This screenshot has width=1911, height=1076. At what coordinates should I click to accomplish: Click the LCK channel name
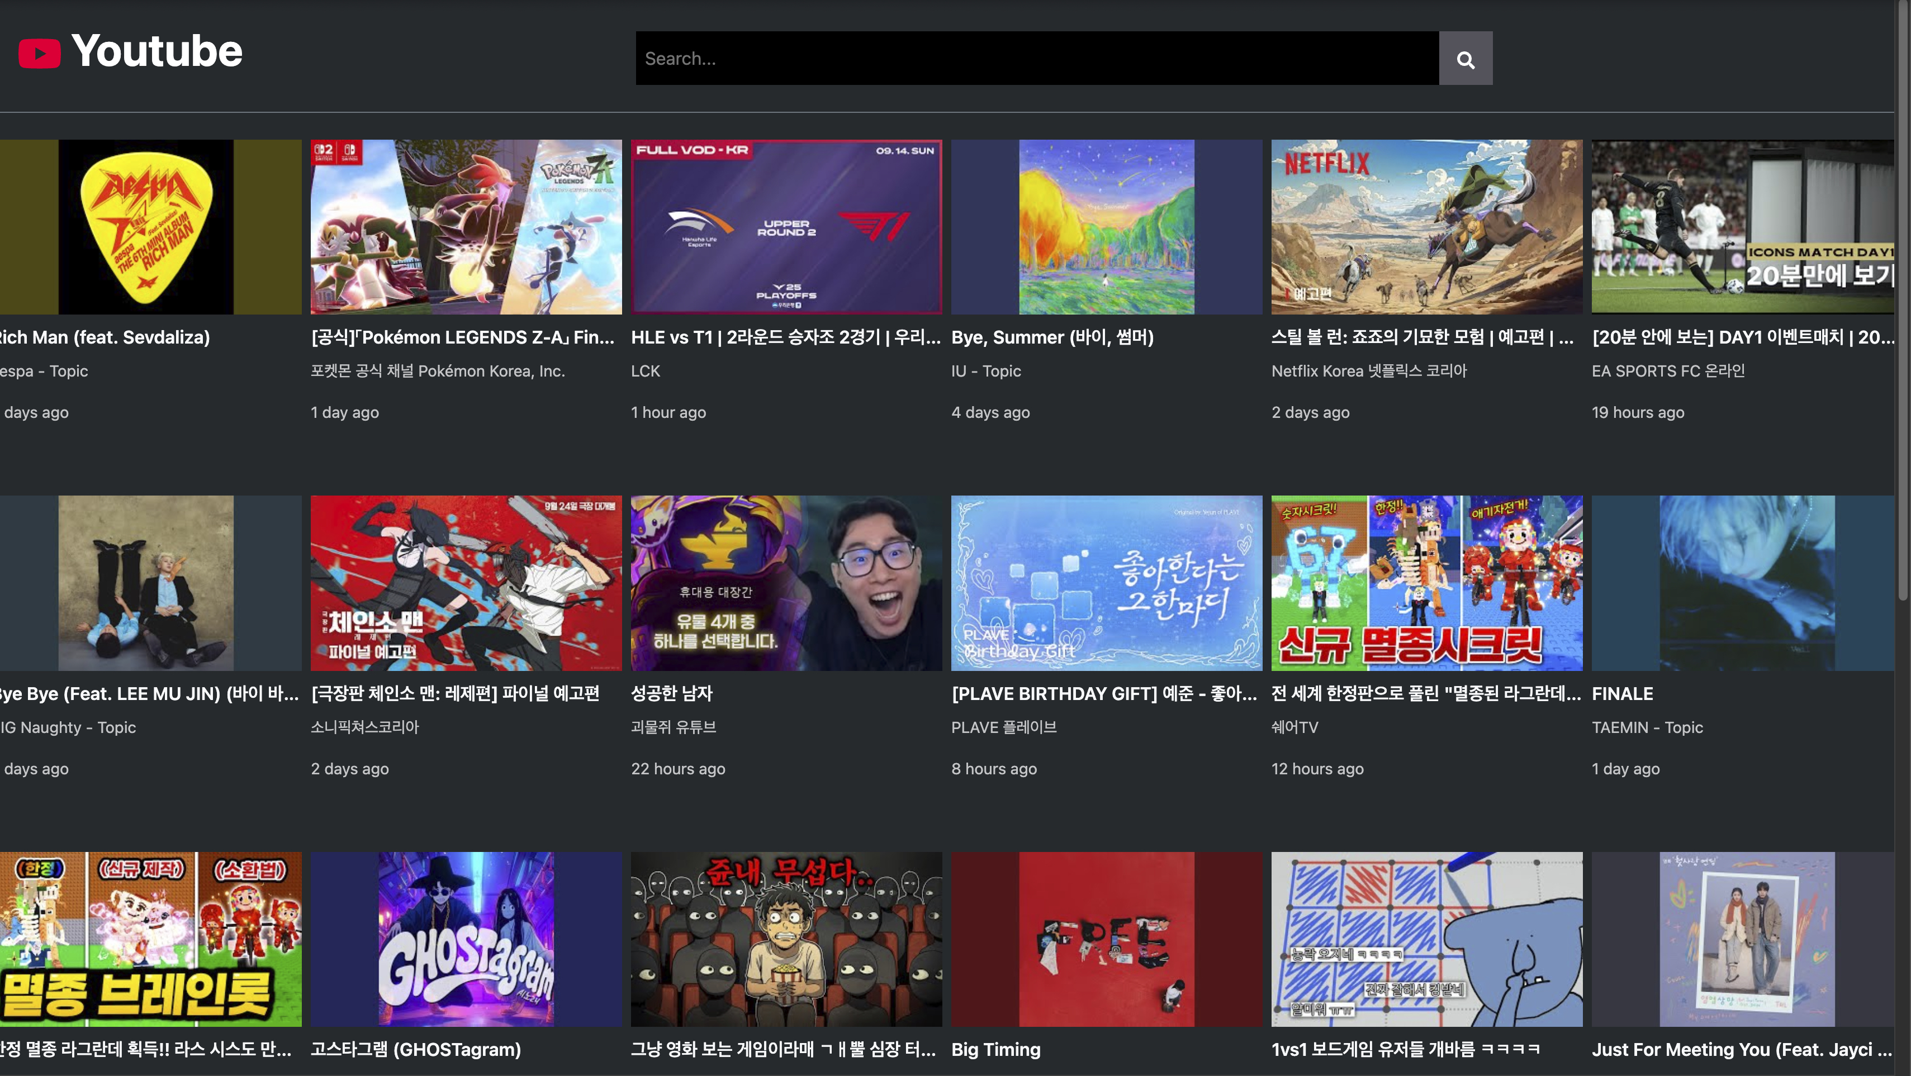(x=646, y=371)
